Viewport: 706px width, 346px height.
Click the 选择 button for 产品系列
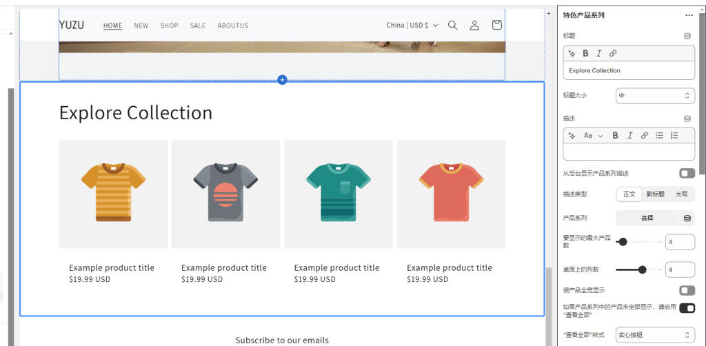(x=647, y=218)
